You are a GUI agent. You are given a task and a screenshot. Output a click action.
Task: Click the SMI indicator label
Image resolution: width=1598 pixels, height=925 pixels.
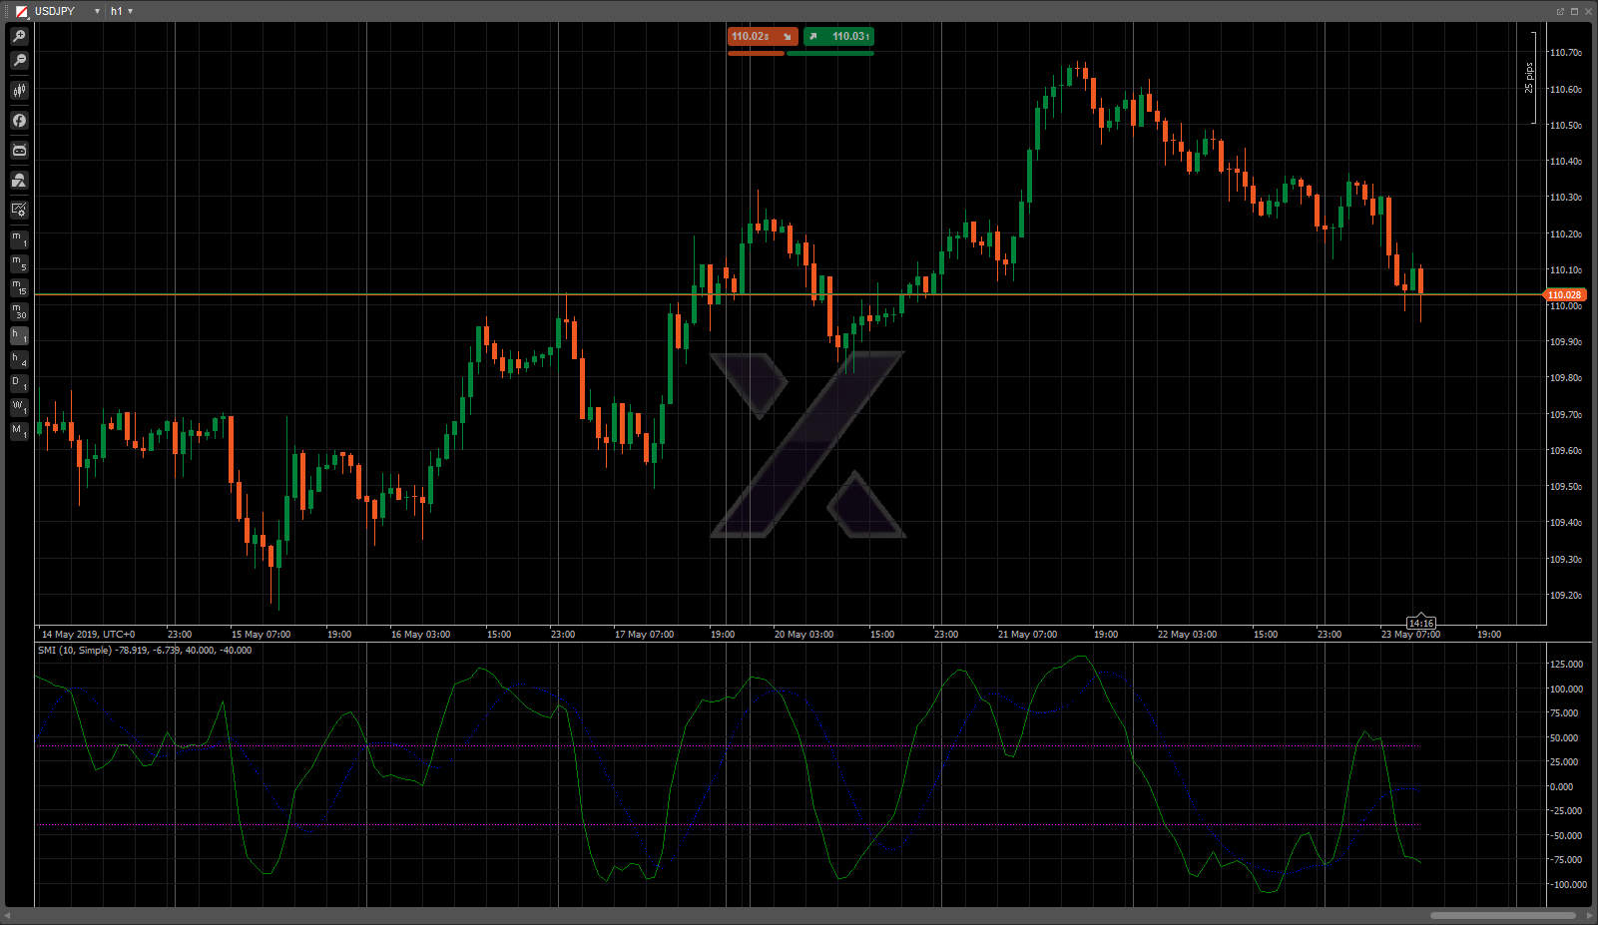coord(145,651)
